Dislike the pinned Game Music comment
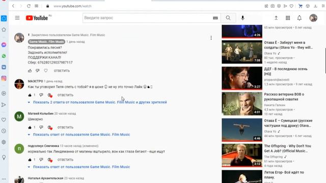Screen dimensions: 326x183 pos(37,71)
